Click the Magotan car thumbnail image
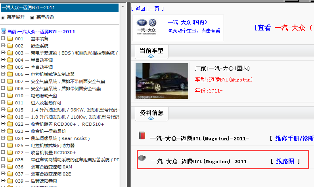The height and width of the screenshot is (187, 314). 162,81
